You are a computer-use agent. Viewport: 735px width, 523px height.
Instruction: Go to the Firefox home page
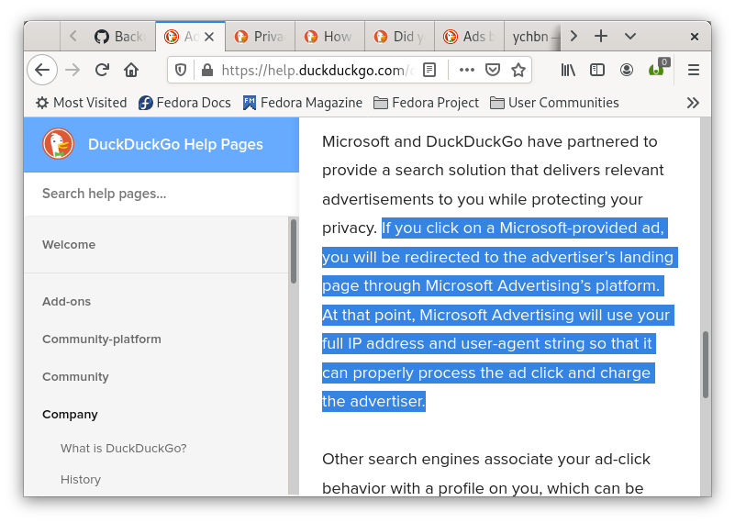click(131, 70)
